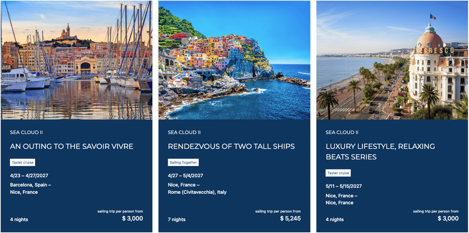Click Sea Cloud II label above Rendezvous title

pyautogui.click(x=184, y=132)
